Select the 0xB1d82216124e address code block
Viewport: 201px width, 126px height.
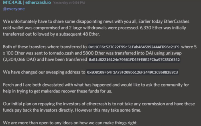pos(135,60)
